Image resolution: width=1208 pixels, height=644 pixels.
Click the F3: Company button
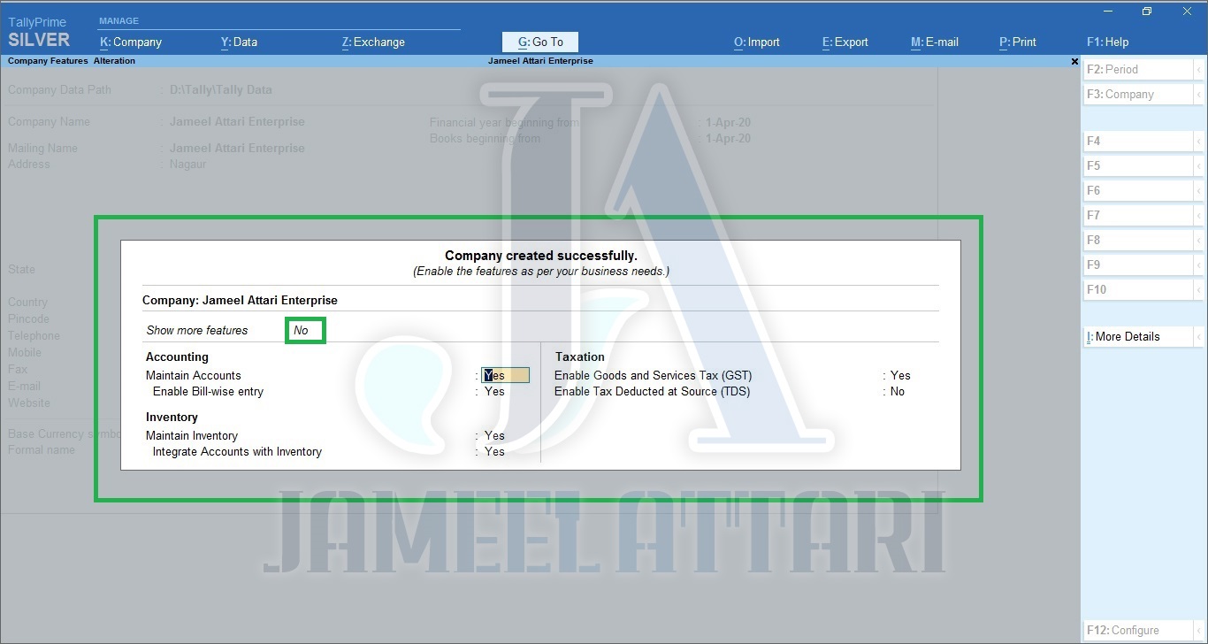pos(1137,94)
